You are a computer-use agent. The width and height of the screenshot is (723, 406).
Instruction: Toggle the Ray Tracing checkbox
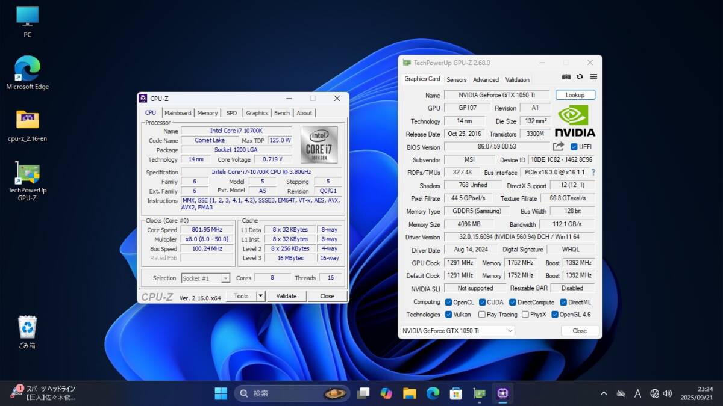(482, 314)
